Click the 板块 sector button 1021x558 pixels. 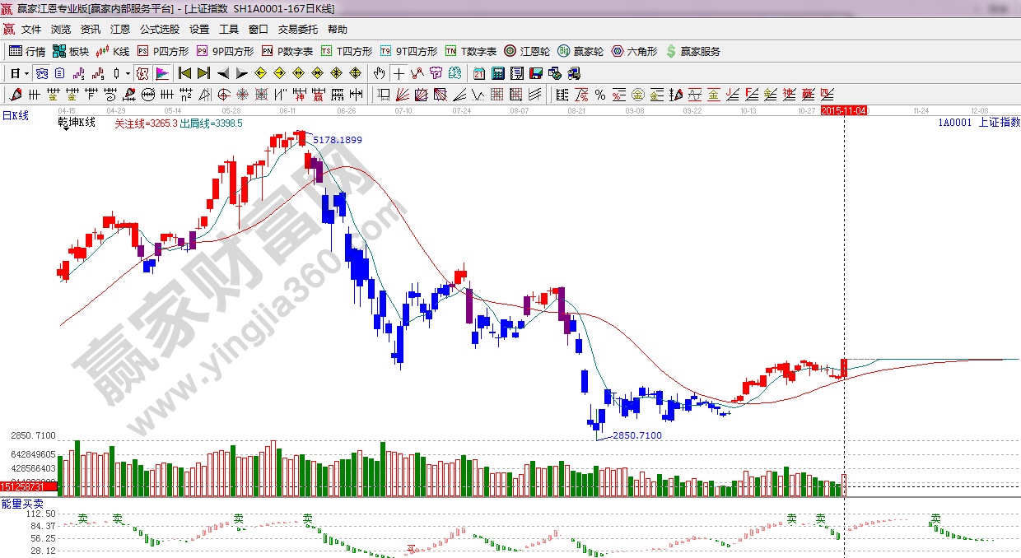[x=70, y=51]
